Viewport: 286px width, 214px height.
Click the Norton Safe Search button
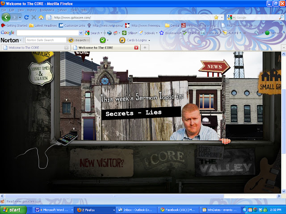(78, 40)
